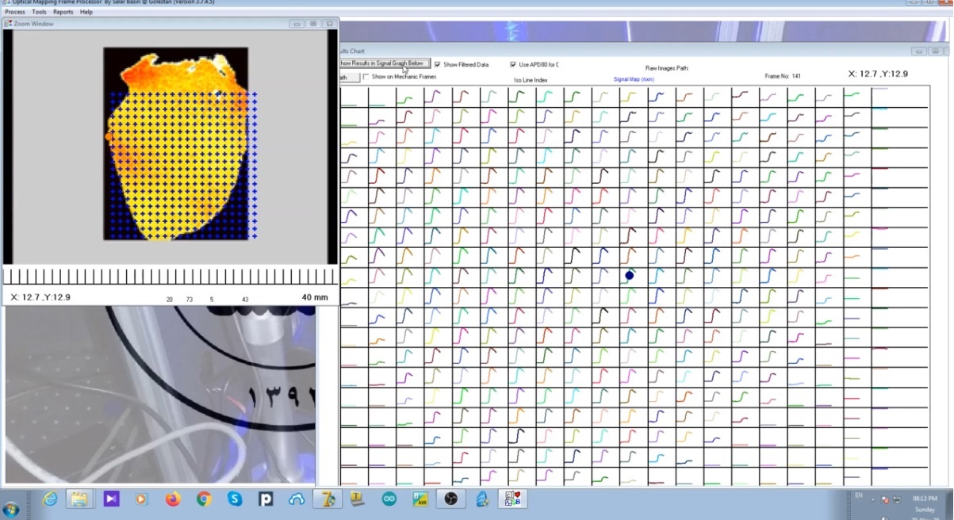The image size is (954, 520).
Task: Open Internet Explorer from the taskbar
Action: pyautogui.click(x=50, y=499)
